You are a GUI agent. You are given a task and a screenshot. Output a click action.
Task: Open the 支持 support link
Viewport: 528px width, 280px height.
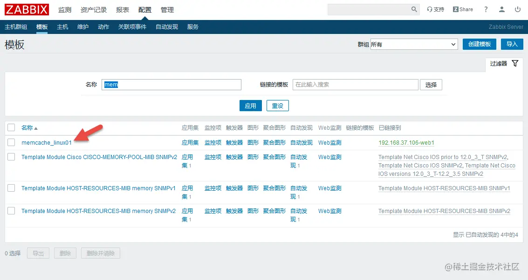coord(435,9)
